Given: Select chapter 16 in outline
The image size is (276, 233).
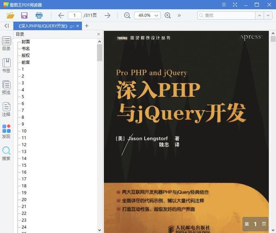Looking at the screenshot, I should point(24,172).
